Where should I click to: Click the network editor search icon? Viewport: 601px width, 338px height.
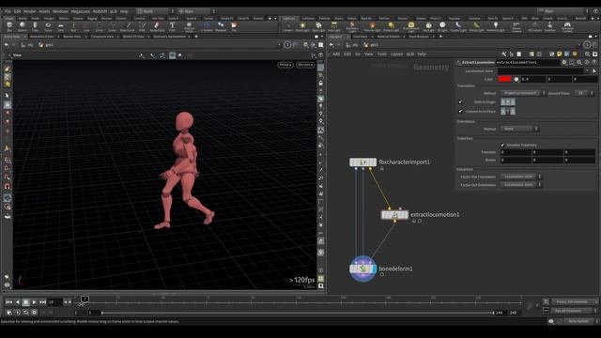pos(587,54)
